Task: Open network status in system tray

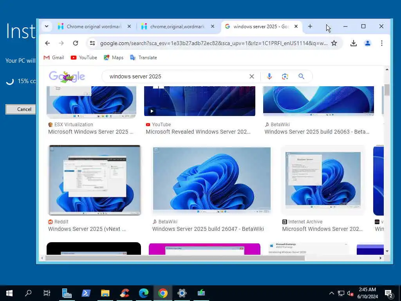Action: point(341,293)
